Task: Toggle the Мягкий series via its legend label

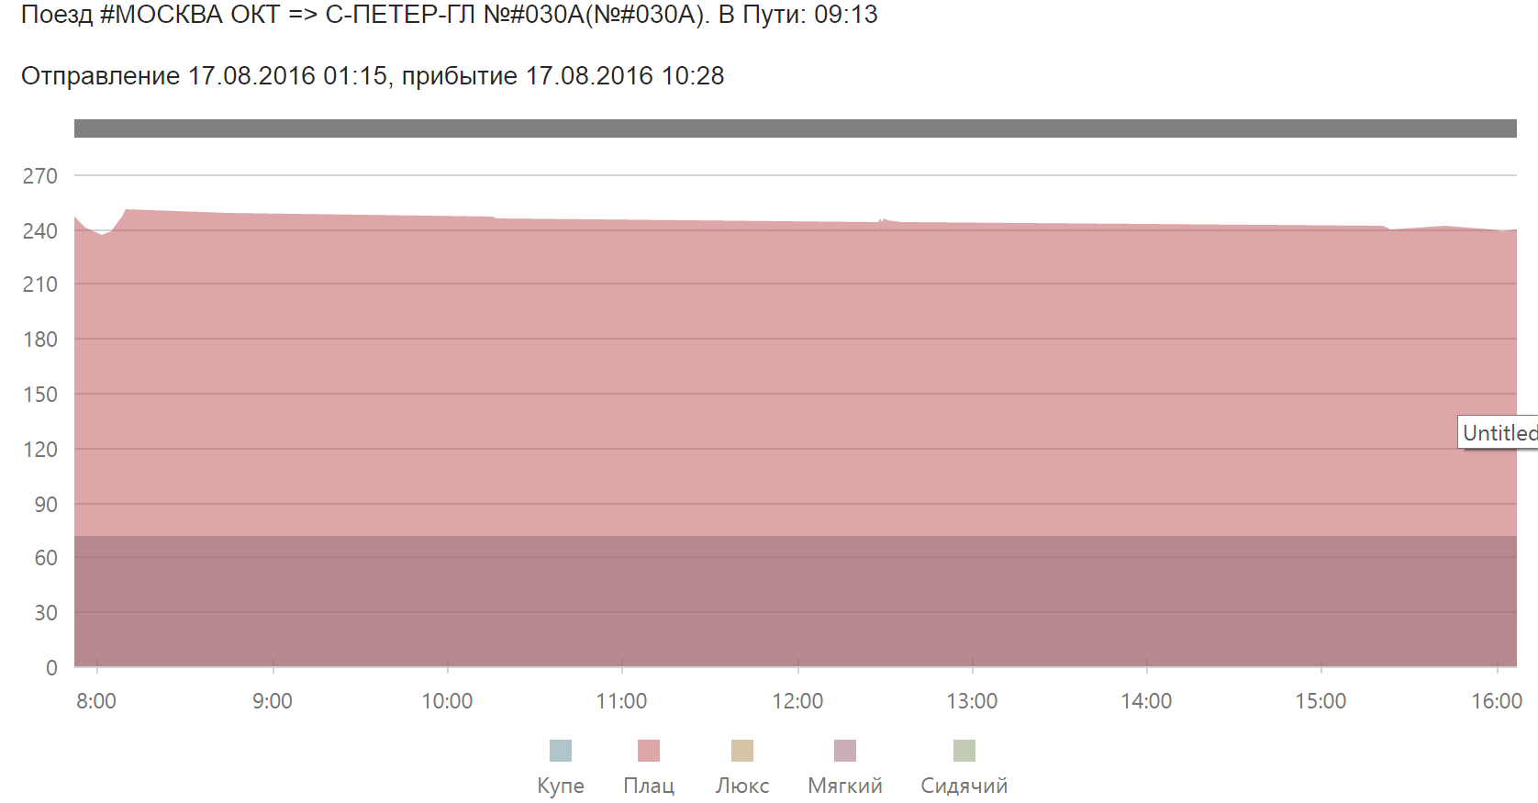Action: click(845, 786)
